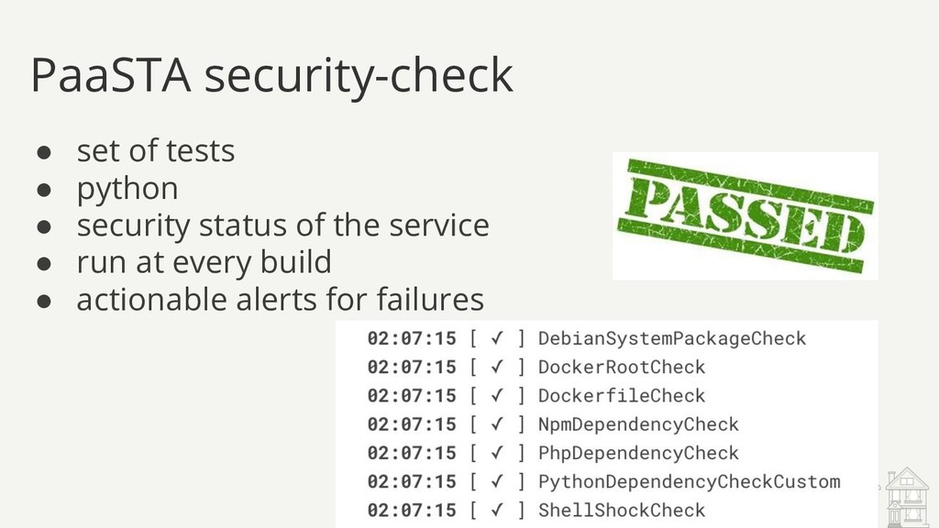Click the bullet next to python

44,190
